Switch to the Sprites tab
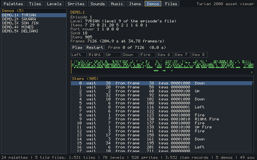257x160 pixels. (x=76, y=4)
